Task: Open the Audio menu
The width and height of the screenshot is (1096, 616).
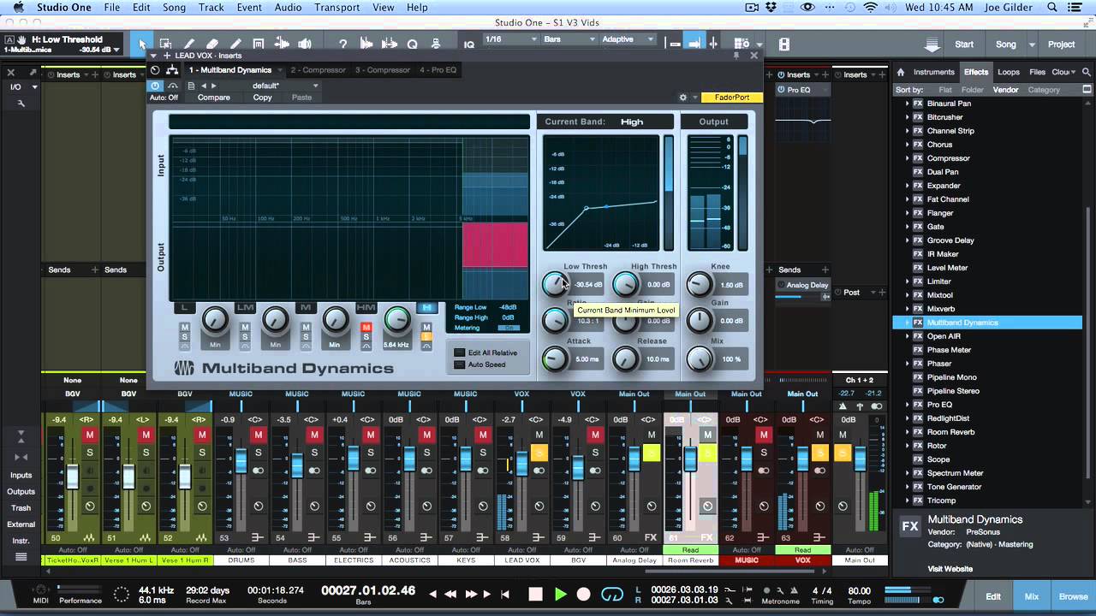Action: point(288,8)
